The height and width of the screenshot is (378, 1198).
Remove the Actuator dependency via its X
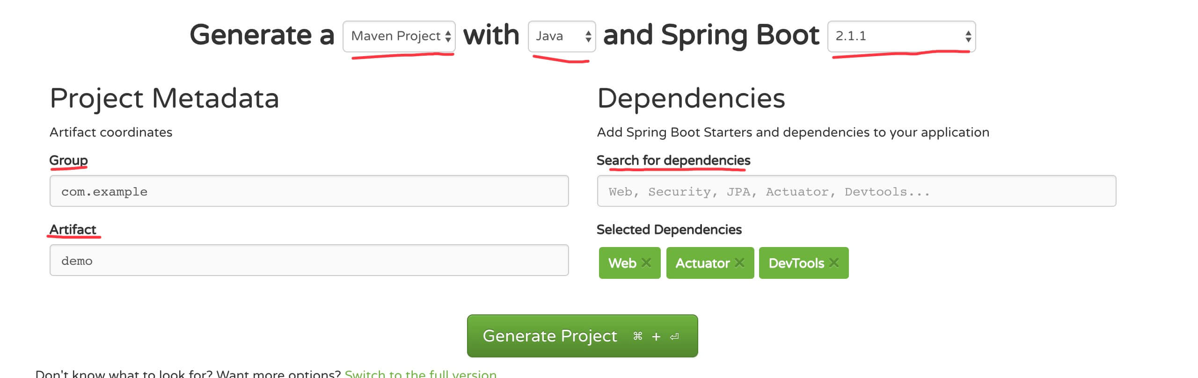click(739, 262)
